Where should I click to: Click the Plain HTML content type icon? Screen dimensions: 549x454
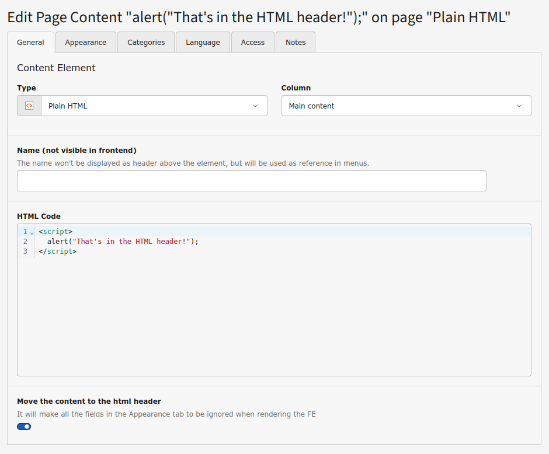click(x=29, y=106)
